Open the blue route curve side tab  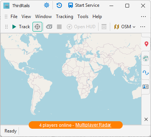pos(146,73)
